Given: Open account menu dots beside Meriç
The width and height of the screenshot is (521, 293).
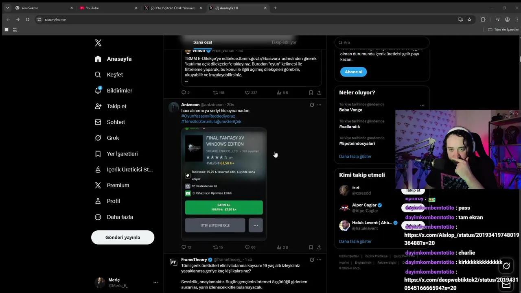Looking at the screenshot, I should click(x=155, y=282).
